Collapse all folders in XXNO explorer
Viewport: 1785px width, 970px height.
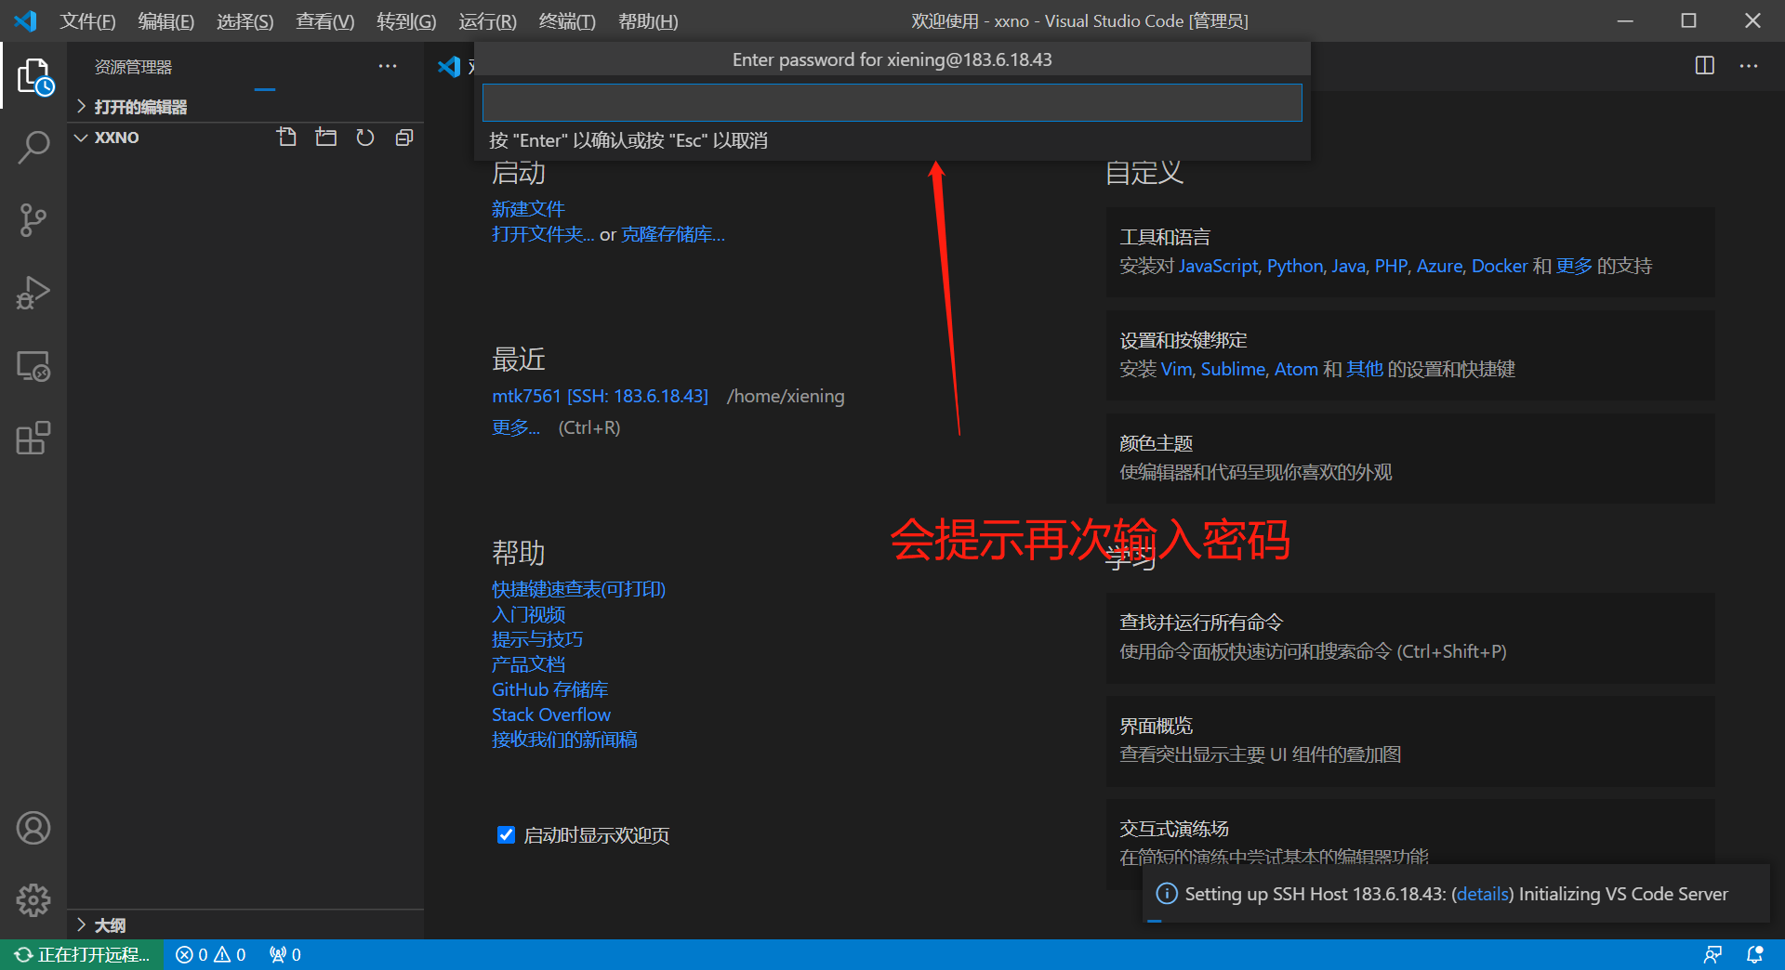pyautogui.click(x=403, y=138)
